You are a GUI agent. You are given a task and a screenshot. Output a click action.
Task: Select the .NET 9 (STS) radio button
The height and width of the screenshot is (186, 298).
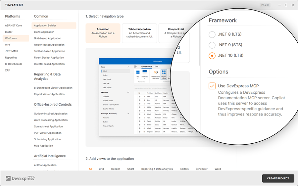point(212,45)
